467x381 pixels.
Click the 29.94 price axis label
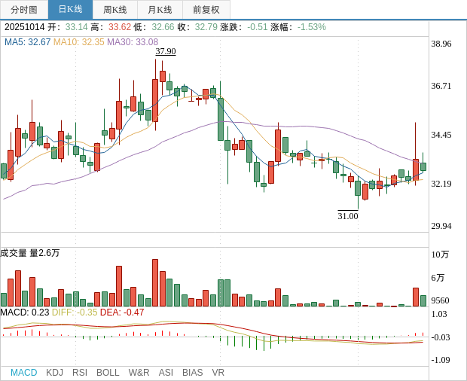pos(441,226)
